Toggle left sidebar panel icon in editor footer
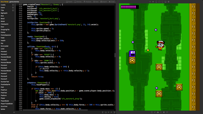The image size is (203, 114). tap(103, 112)
